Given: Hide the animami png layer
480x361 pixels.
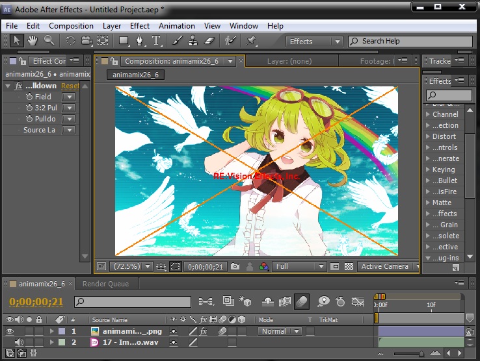Looking at the screenshot, I should tap(10, 331).
